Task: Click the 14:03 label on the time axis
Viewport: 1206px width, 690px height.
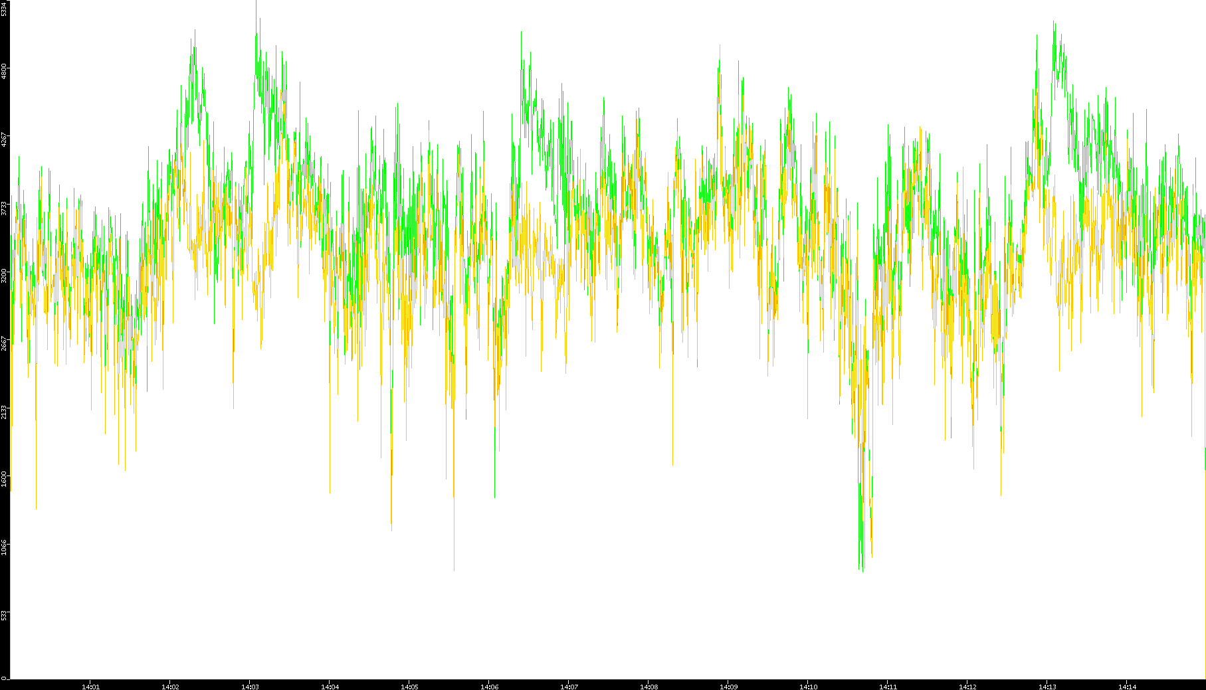Action: coord(250,687)
